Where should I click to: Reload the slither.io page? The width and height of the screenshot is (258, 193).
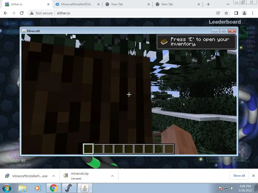click(x=22, y=13)
